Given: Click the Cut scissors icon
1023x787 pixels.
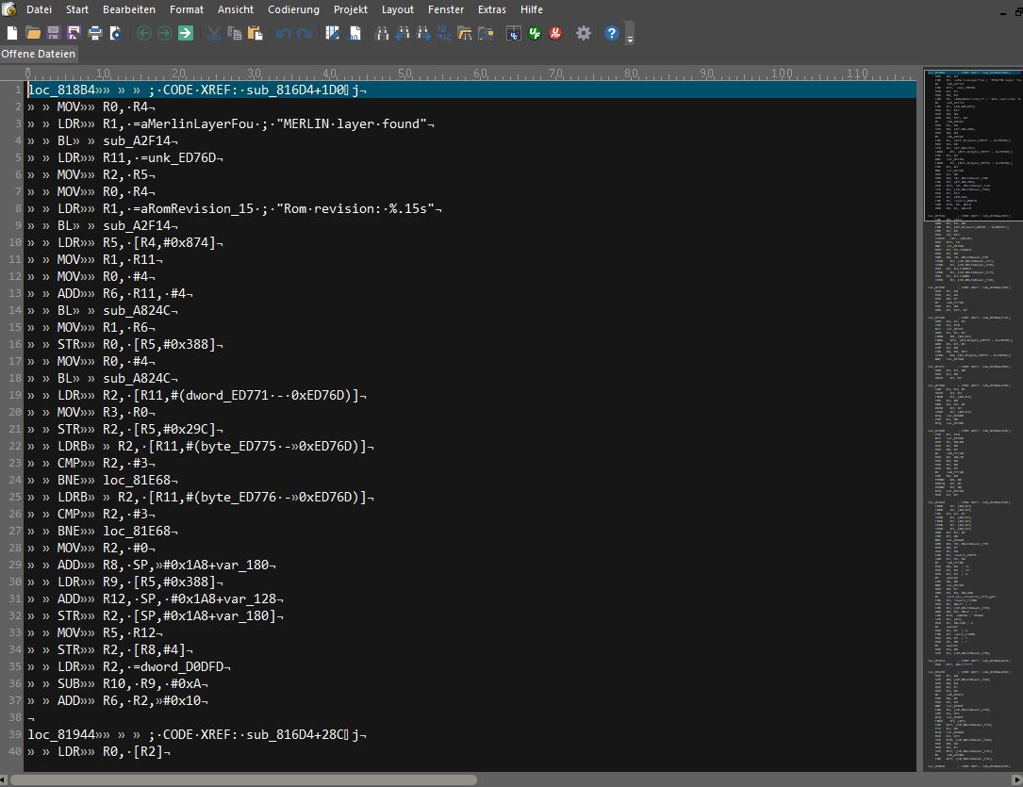Looking at the screenshot, I should point(213,33).
